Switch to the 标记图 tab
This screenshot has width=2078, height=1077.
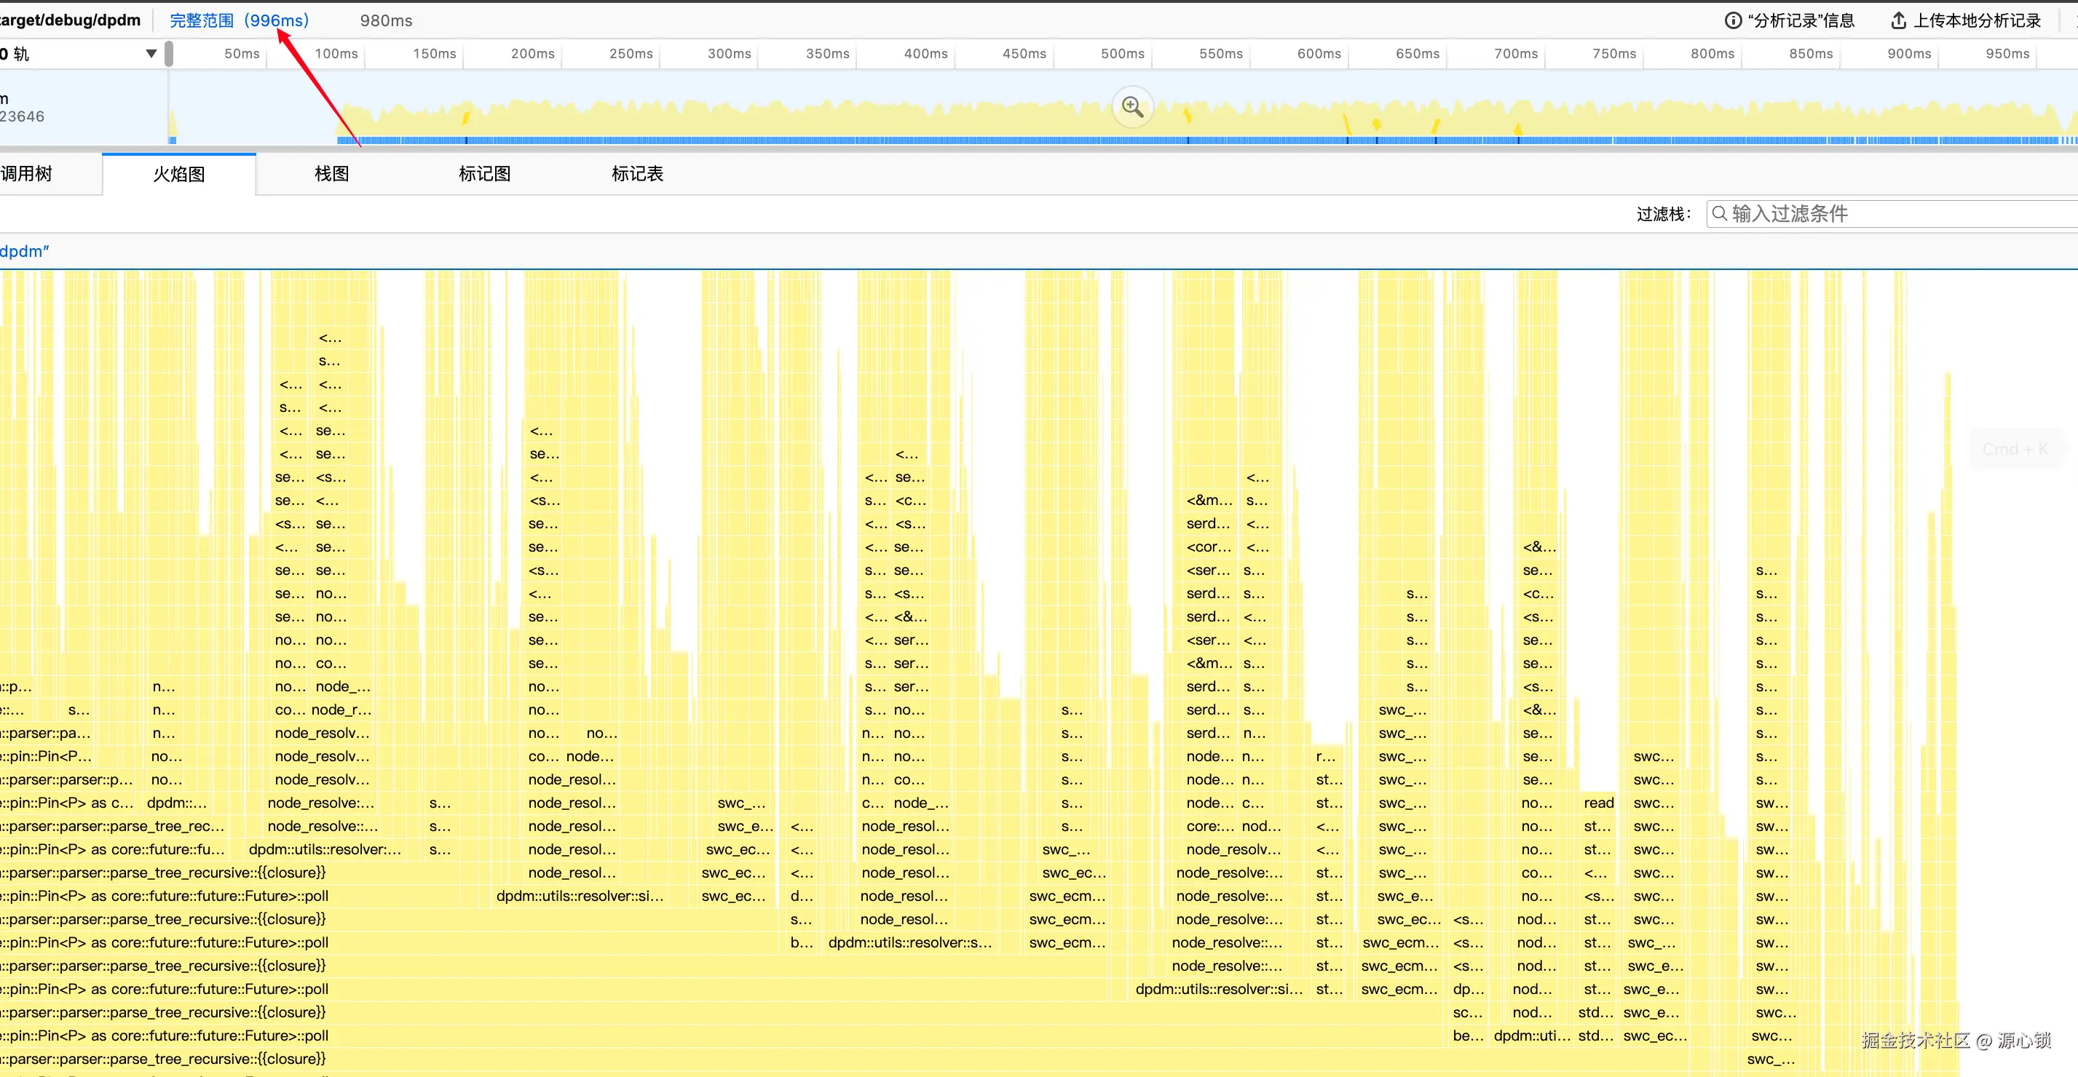coord(484,174)
